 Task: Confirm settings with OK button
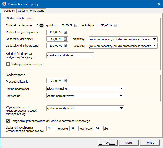point(107,143)
